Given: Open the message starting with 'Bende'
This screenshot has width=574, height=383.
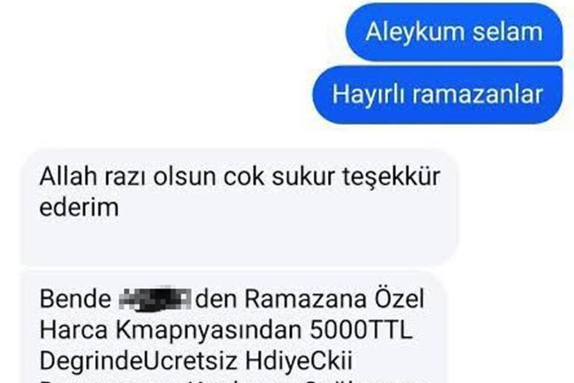Looking at the screenshot, I should coord(234,327).
